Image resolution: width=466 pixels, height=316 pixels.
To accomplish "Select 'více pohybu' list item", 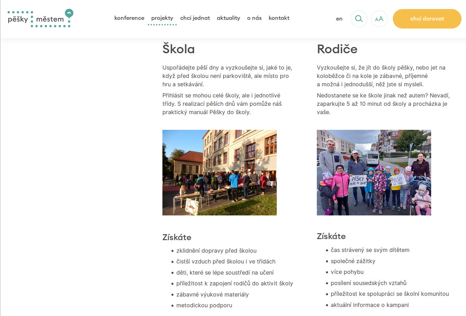I will (x=347, y=272).
